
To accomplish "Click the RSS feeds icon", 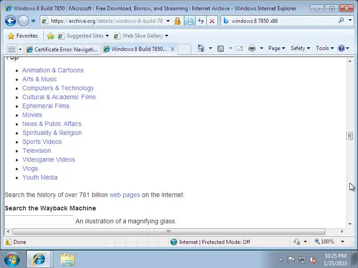I will 221,48.
